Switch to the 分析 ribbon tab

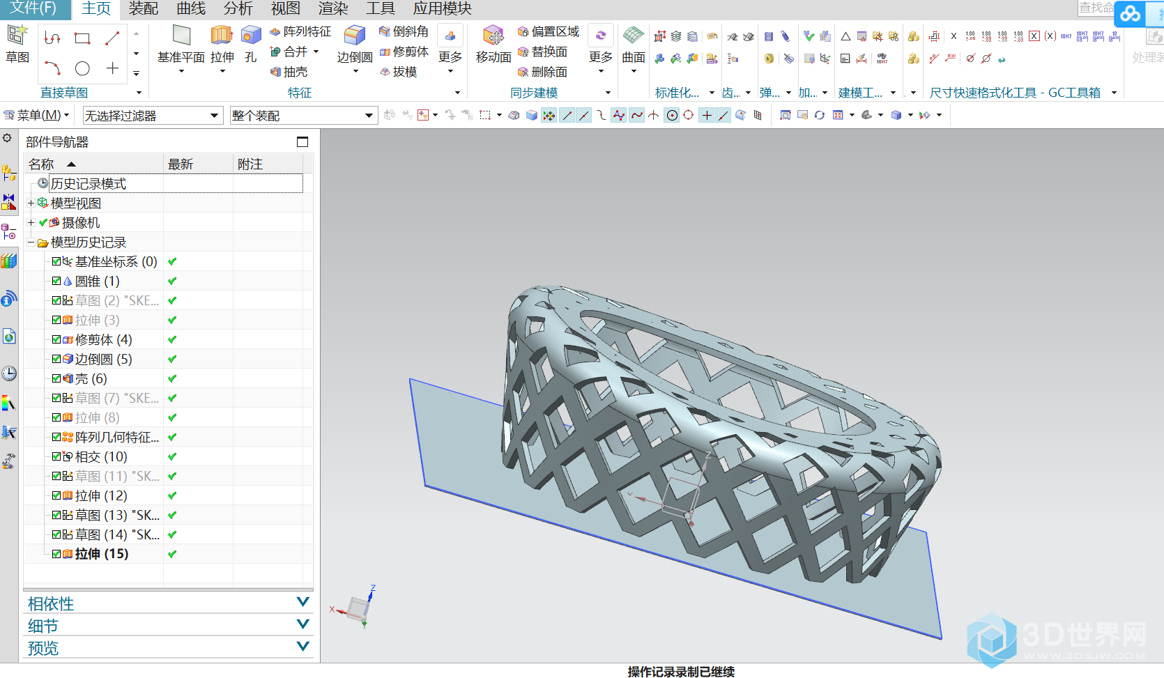[238, 8]
